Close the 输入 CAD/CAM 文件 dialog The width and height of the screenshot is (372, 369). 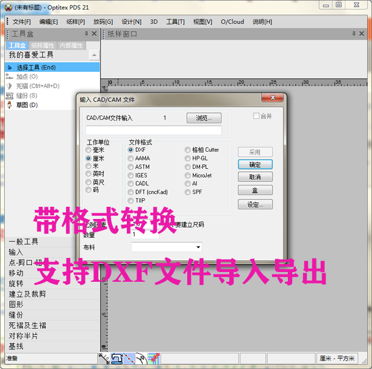(273, 98)
